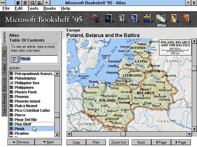This screenshot has width=197, height=147.
Task: Open the orange Chronology book with a figure
Action: [x=174, y=19]
